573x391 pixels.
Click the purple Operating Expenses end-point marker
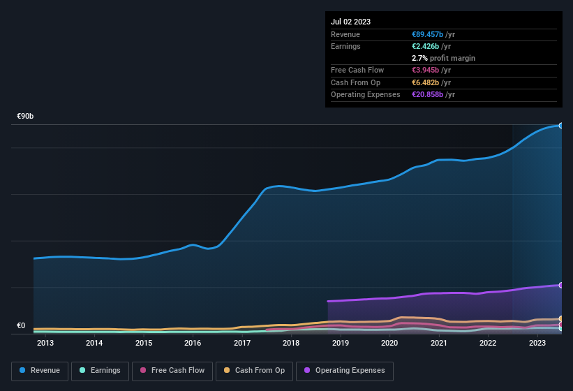pos(560,285)
